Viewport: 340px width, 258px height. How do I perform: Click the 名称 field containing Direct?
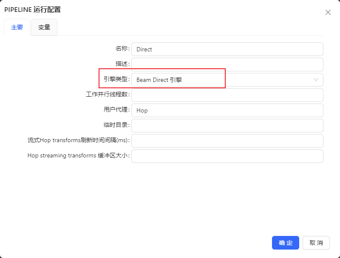click(227, 49)
